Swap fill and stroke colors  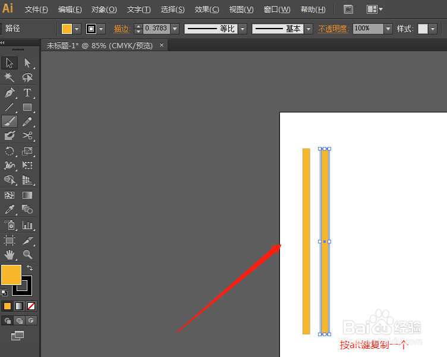tap(30, 268)
